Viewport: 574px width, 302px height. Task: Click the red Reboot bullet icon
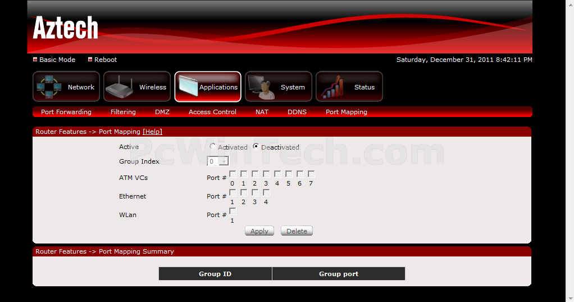(90, 60)
